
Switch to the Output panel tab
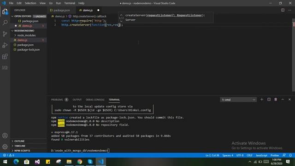tap(77, 100)
